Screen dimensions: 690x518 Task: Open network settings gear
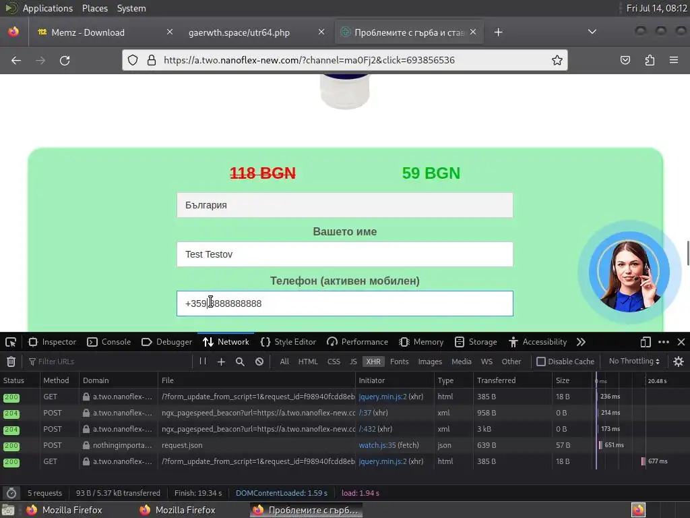coord(678,362)
